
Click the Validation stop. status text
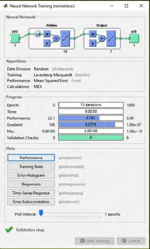[30, 230]
